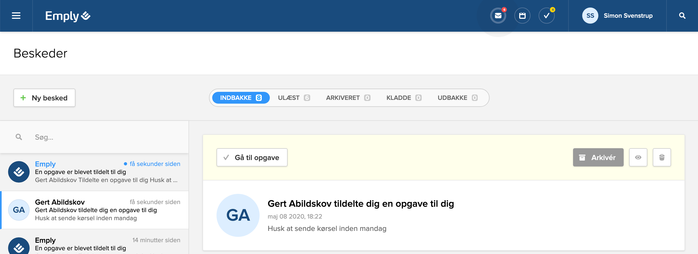Open the KLADDE tab

tap(404, 98)
